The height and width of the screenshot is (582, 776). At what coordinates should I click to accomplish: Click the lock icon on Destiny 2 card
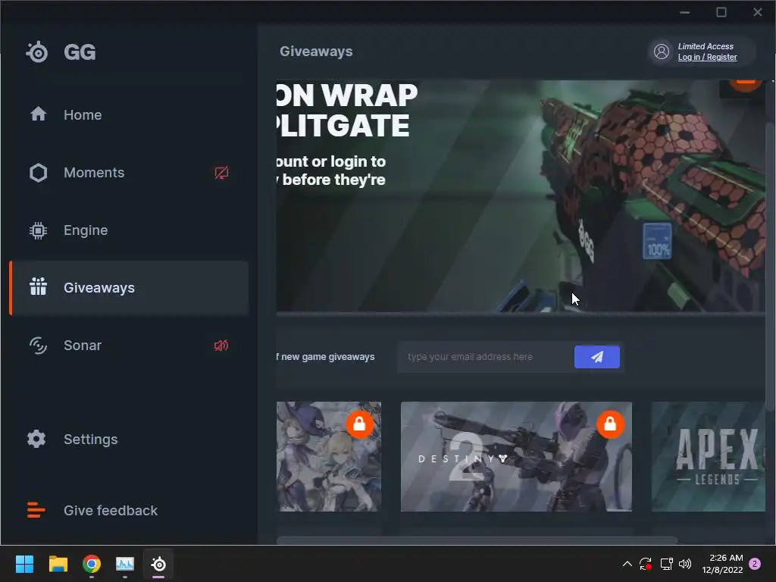point(610,424)
